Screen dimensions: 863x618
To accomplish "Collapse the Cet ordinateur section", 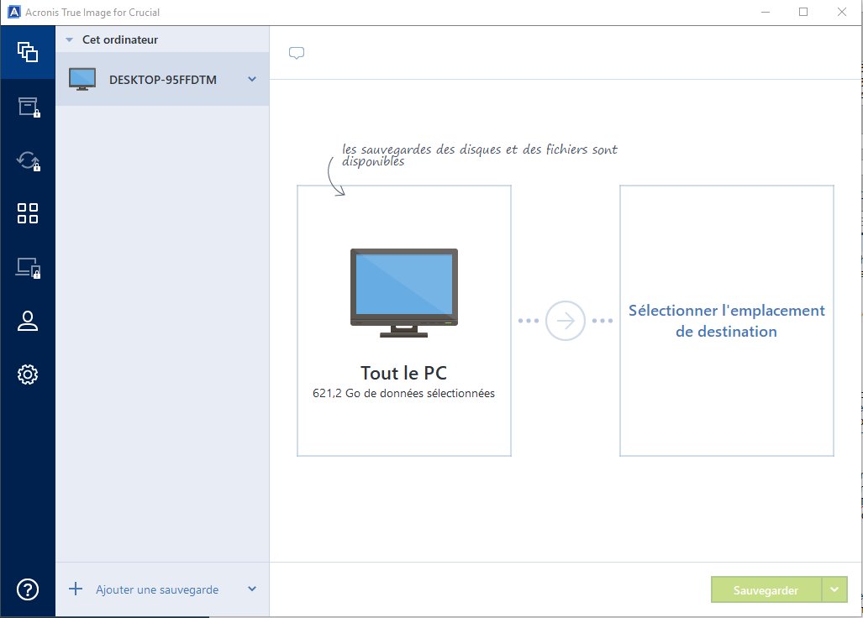I will 70,39.
